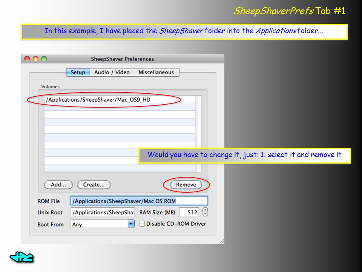The image size is (362, 272).
Task: Open the Miscellaneous tab
Action: [156, 73]
